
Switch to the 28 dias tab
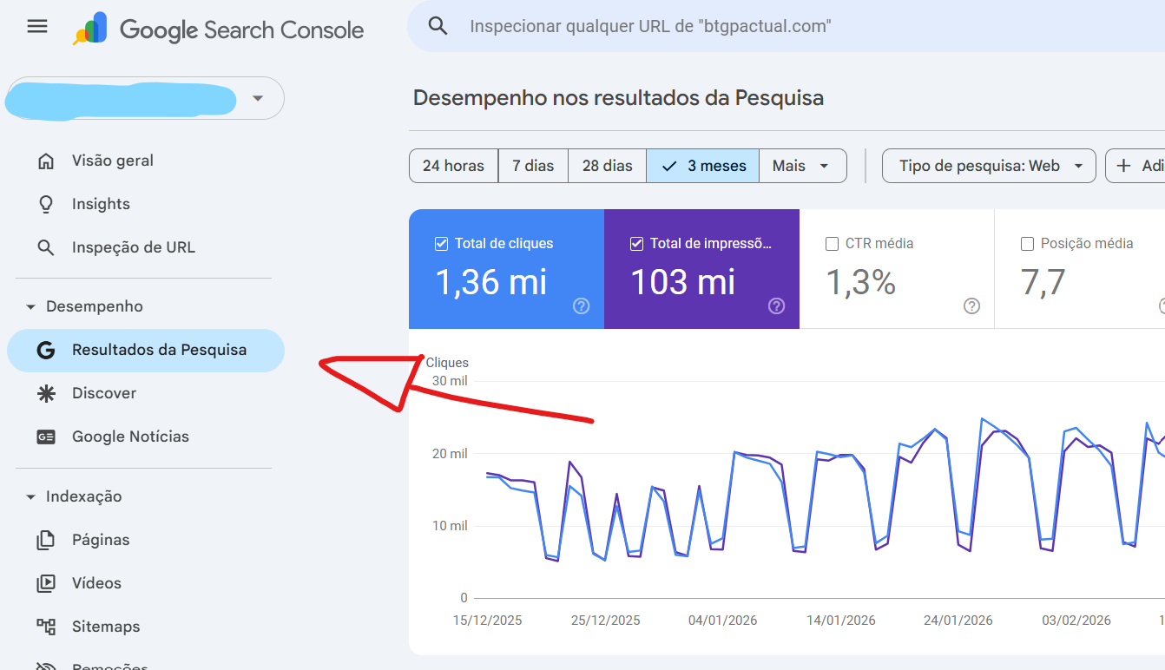(x=607, y=165)
